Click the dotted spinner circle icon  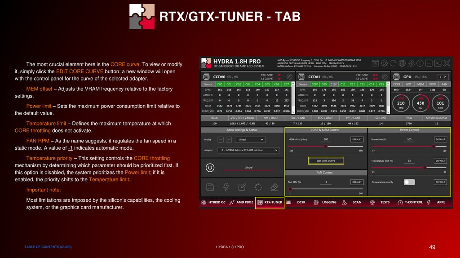(x=258, y=187)
